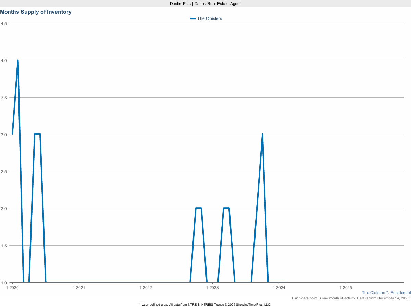This screenshot has width=411, height=308.
Task: Click the 2.0 plateau in late 2022
Action: (198, 208)
